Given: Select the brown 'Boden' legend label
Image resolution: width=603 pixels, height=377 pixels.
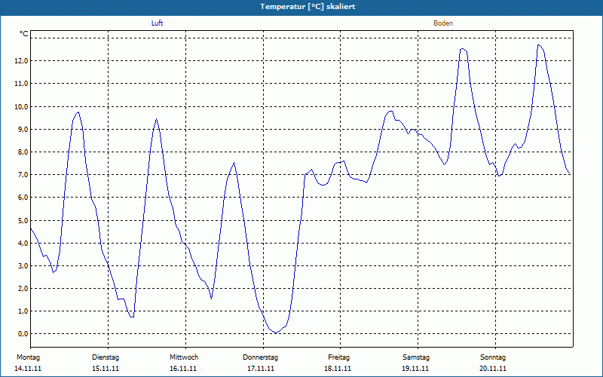Looking at the screenshot, I should [x=443, y=23].
